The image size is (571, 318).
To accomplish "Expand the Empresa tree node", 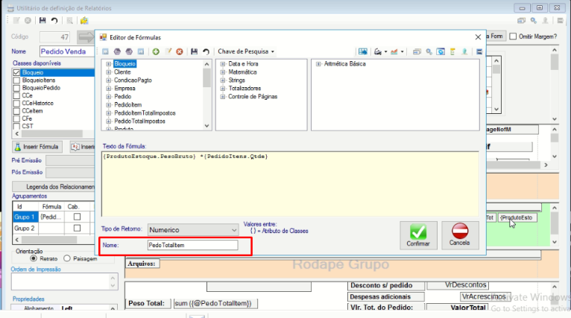I will pos(109,89).
